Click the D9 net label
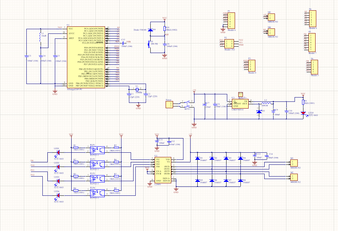The image size is (338, 231). 32,161
